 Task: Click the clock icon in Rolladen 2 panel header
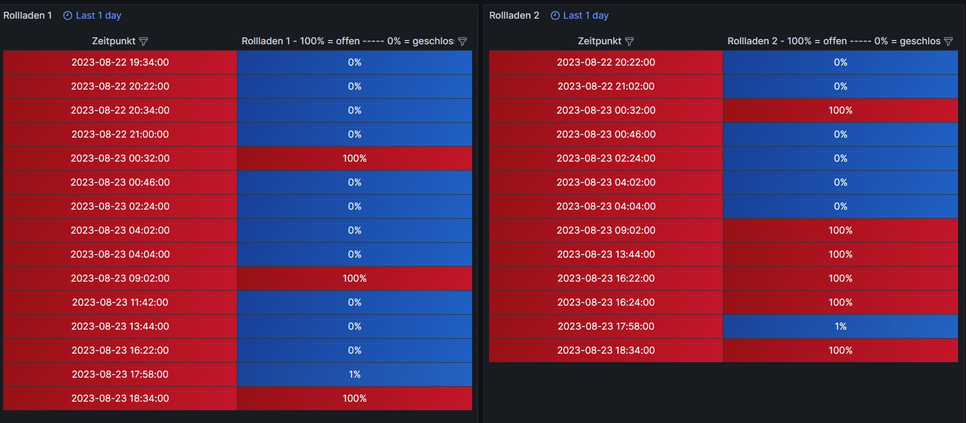[555, 15]
